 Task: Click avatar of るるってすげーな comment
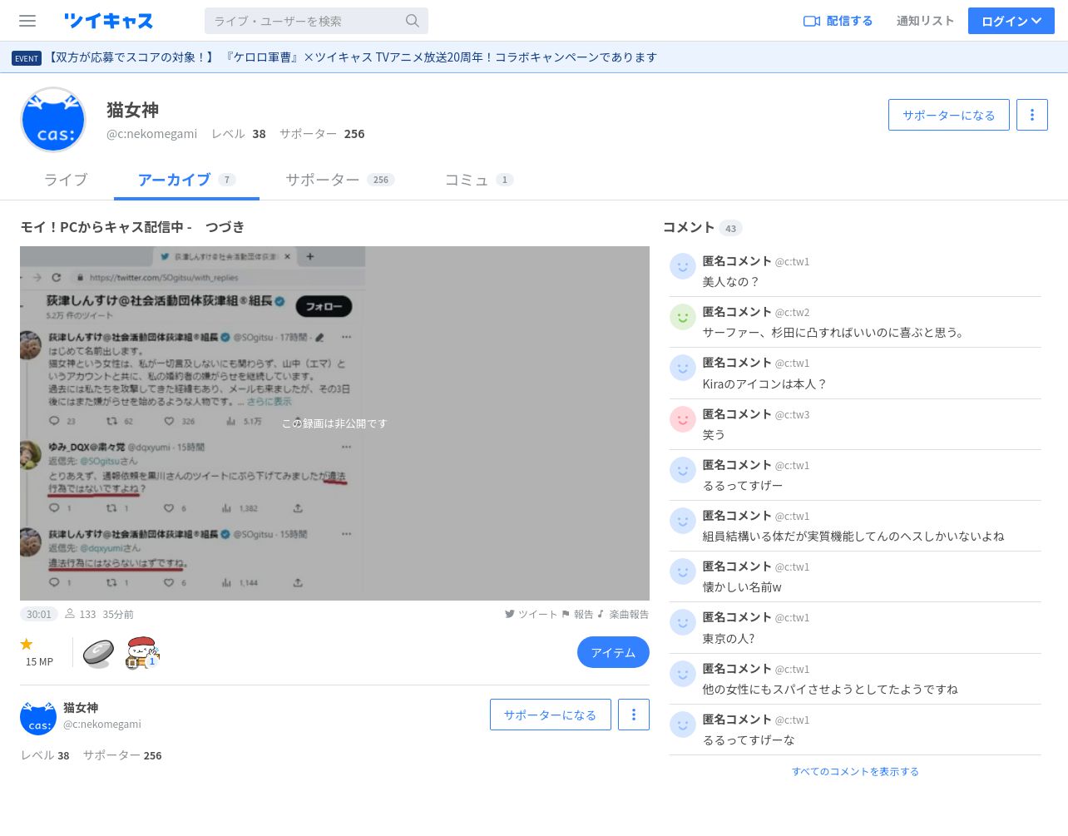point(683,725)
